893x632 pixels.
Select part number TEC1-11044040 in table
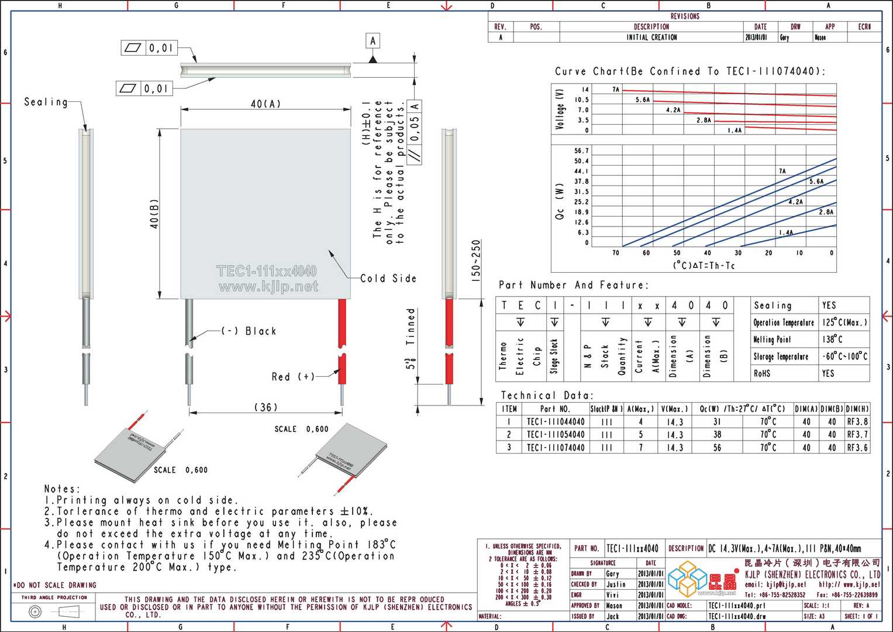tap(555, 422)
